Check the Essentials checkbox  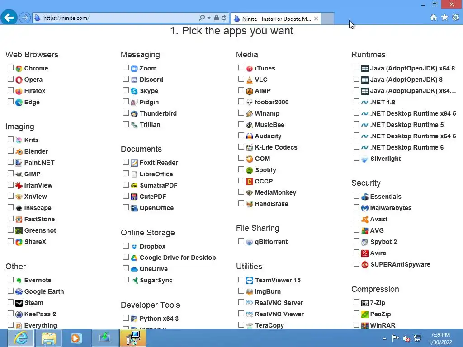(x=356, y=196)
